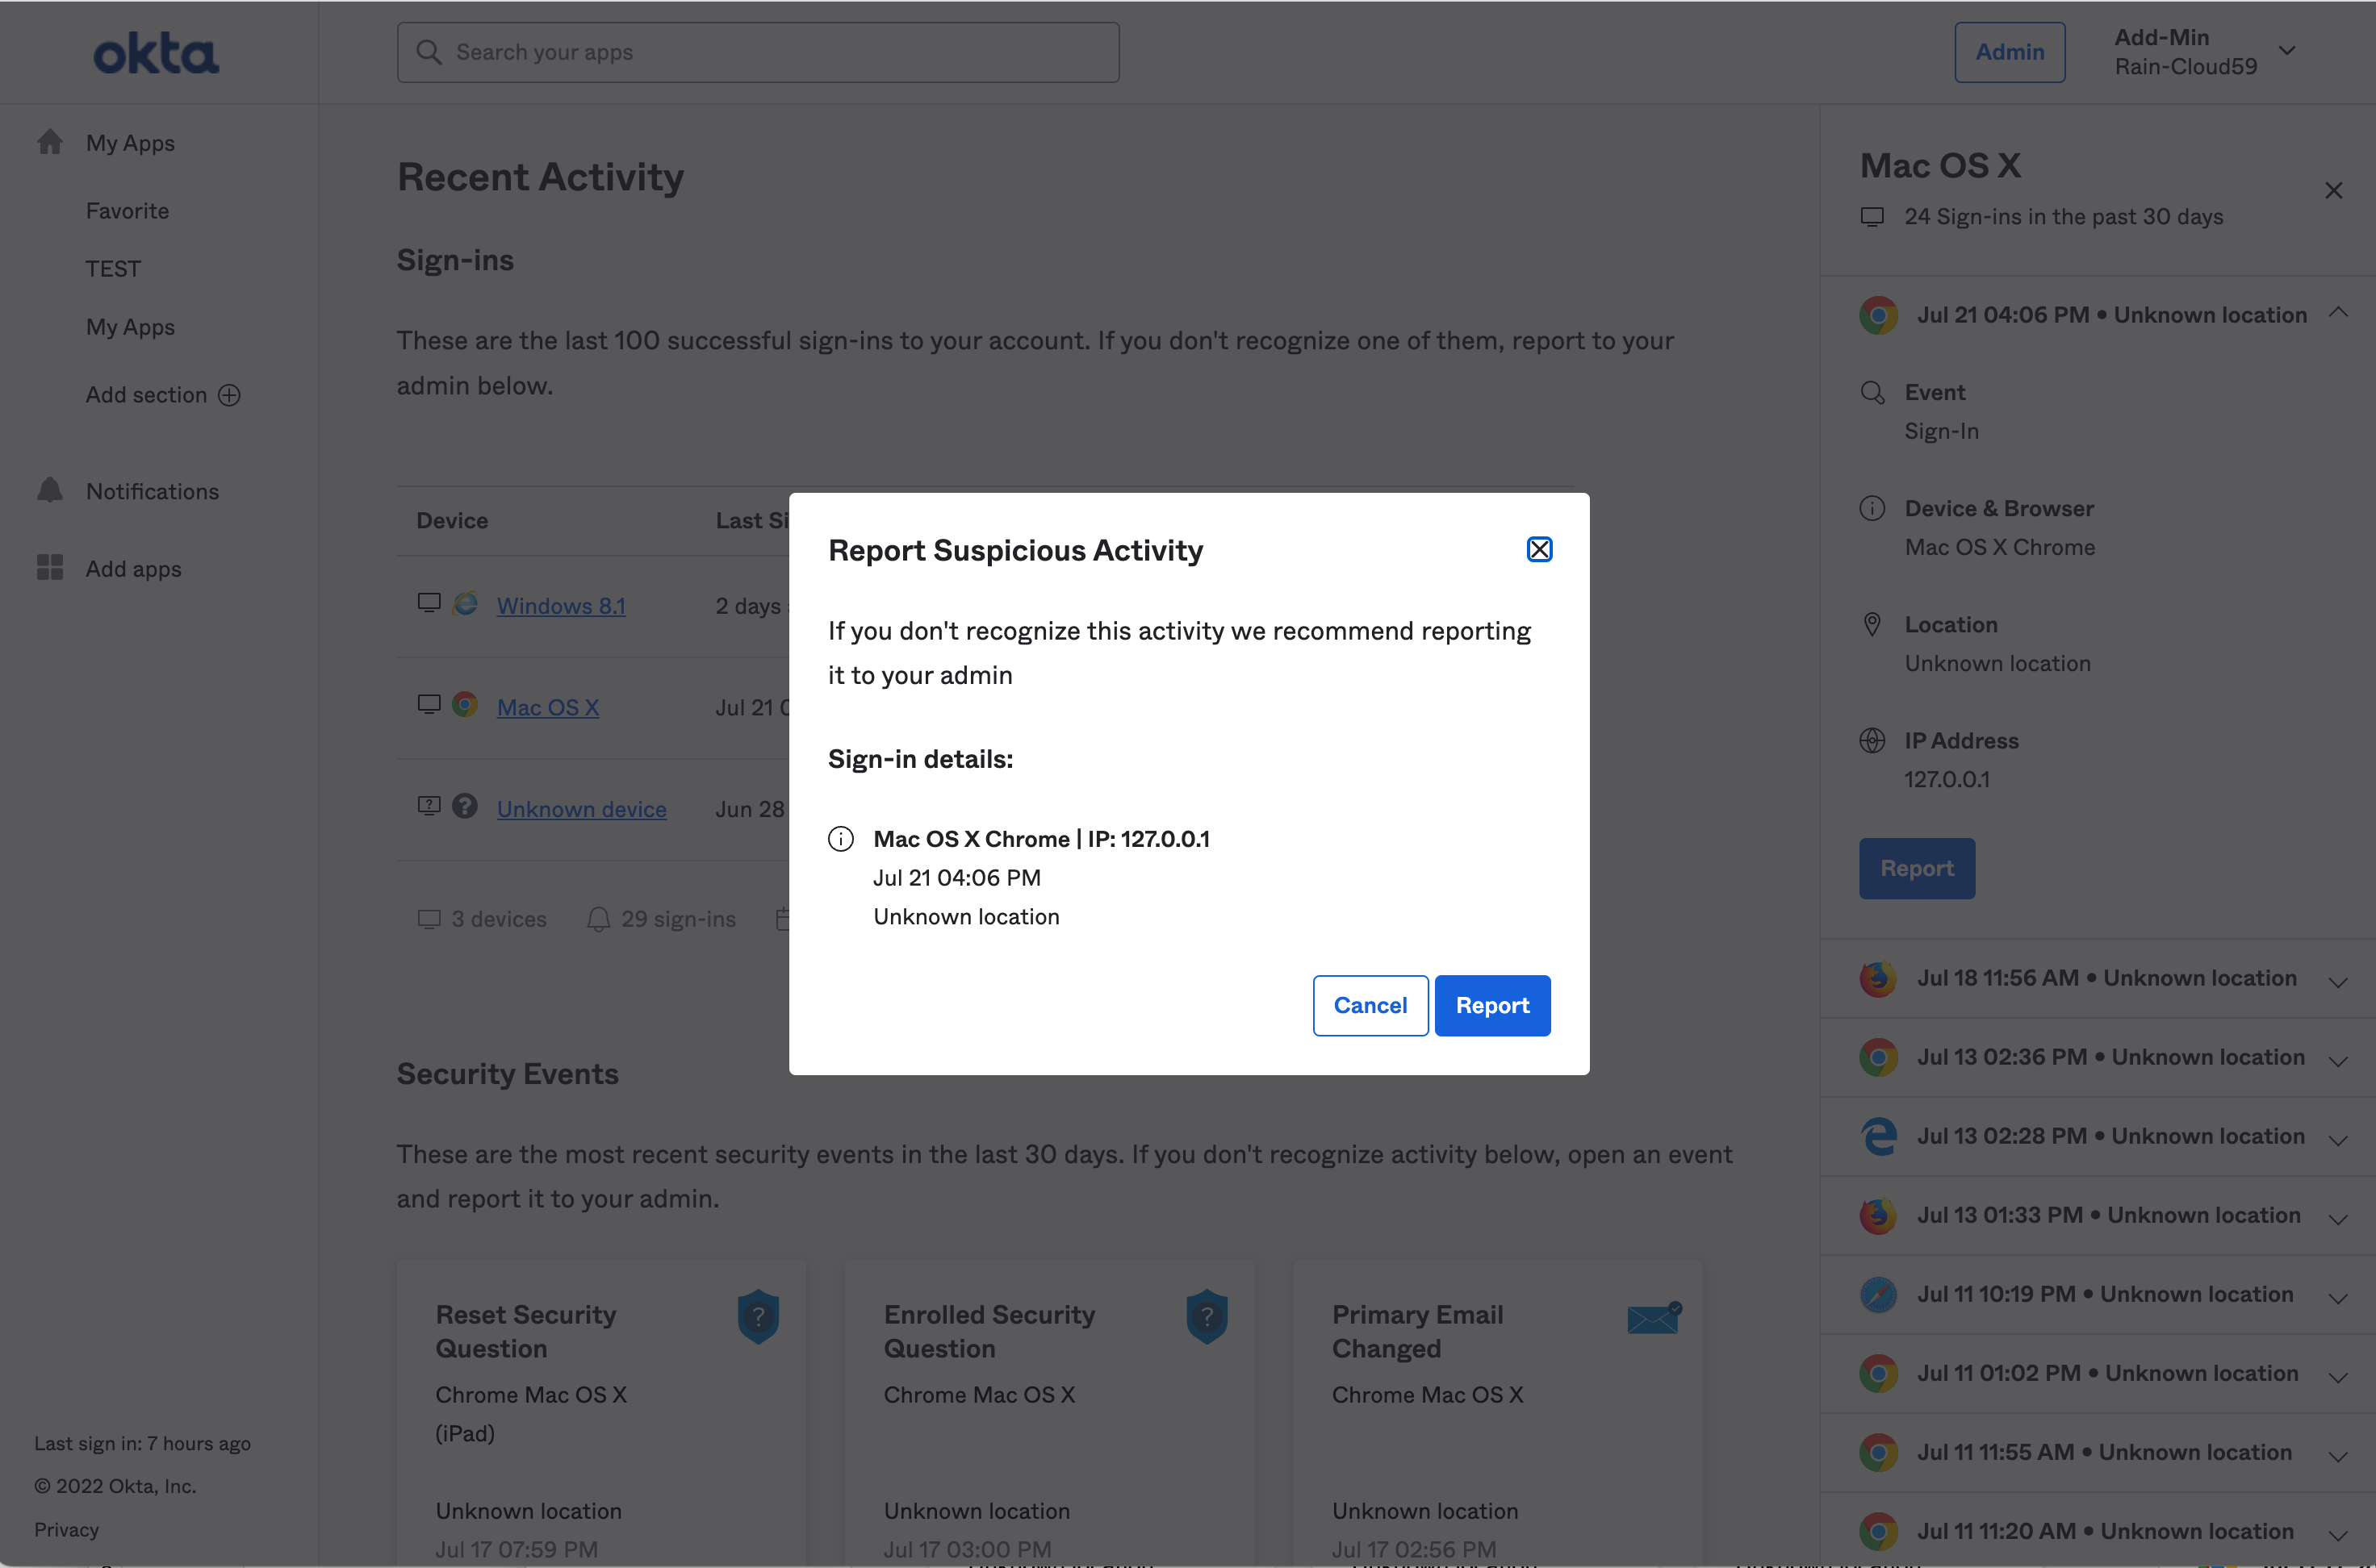Click the info icon beside sign-in details
This screenshot has height=1568, width=2376.
[x=840, y=839]
